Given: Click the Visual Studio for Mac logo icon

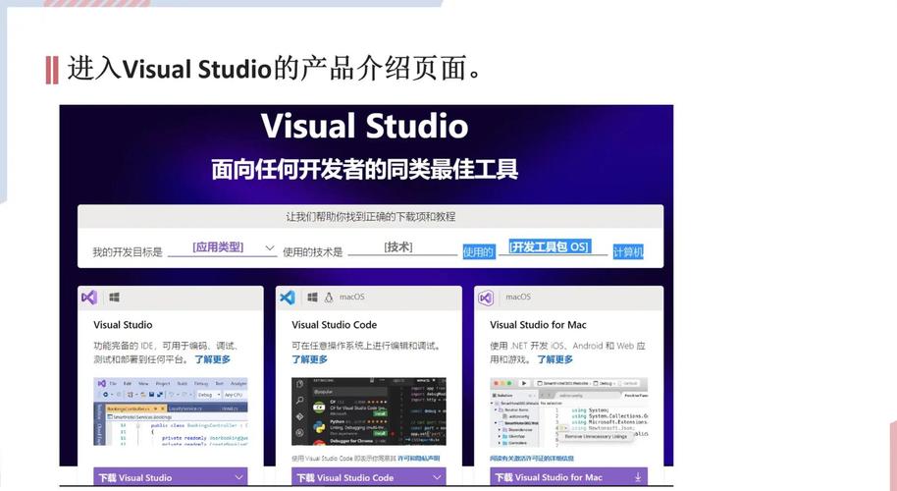Looking at the screenshot, I should [486, 298].
